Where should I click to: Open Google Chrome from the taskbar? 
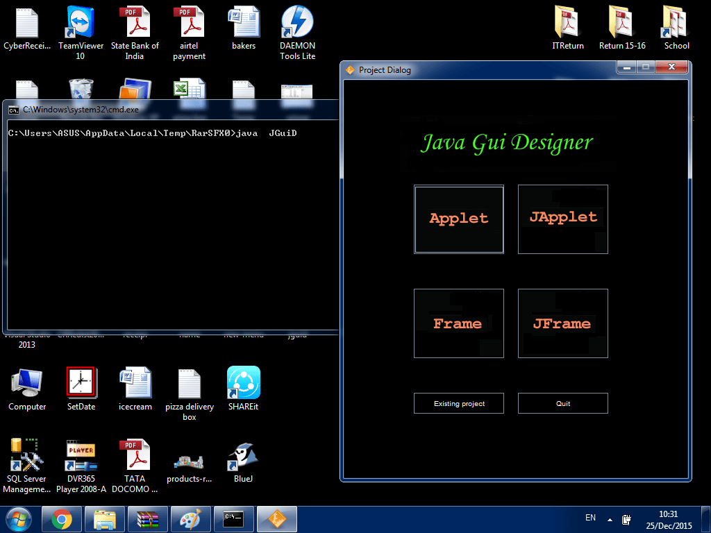click(62, 519)
